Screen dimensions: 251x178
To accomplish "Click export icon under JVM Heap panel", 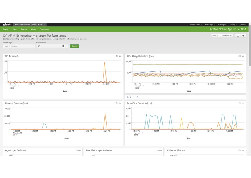I will (x=131, y=97).
